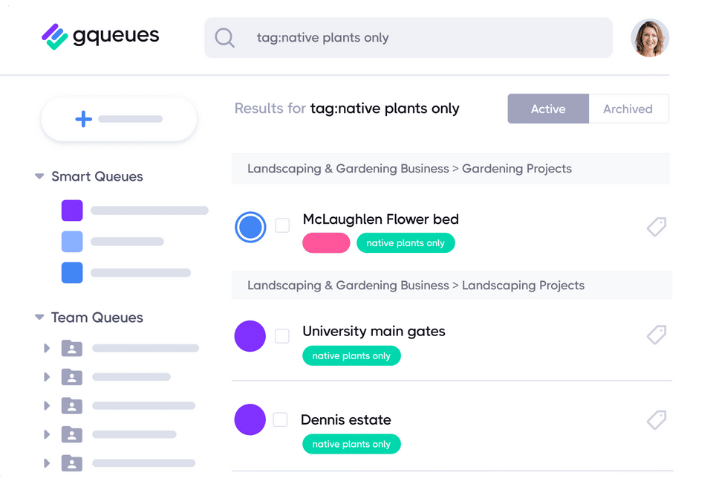Click the tag icon for University main gates
The width and height of the screenshot is (713, 496).
point(657,335)
